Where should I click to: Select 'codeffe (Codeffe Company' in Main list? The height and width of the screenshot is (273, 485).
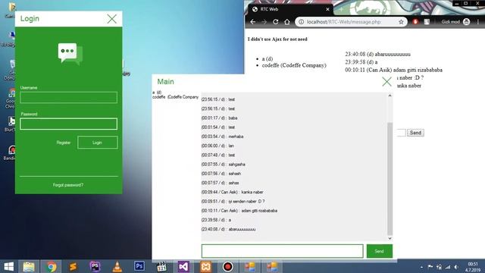[x=175, y=97]
